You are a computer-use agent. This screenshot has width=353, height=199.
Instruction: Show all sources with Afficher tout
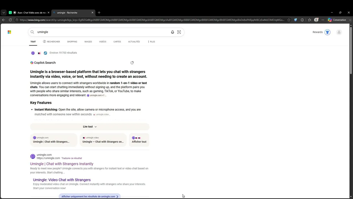tap(139, 140)
